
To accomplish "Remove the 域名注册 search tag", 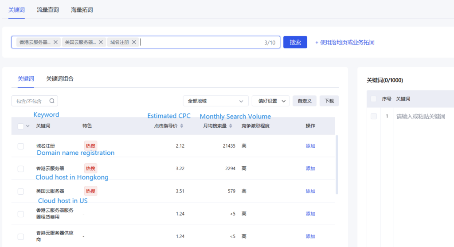I will (134, 42).
